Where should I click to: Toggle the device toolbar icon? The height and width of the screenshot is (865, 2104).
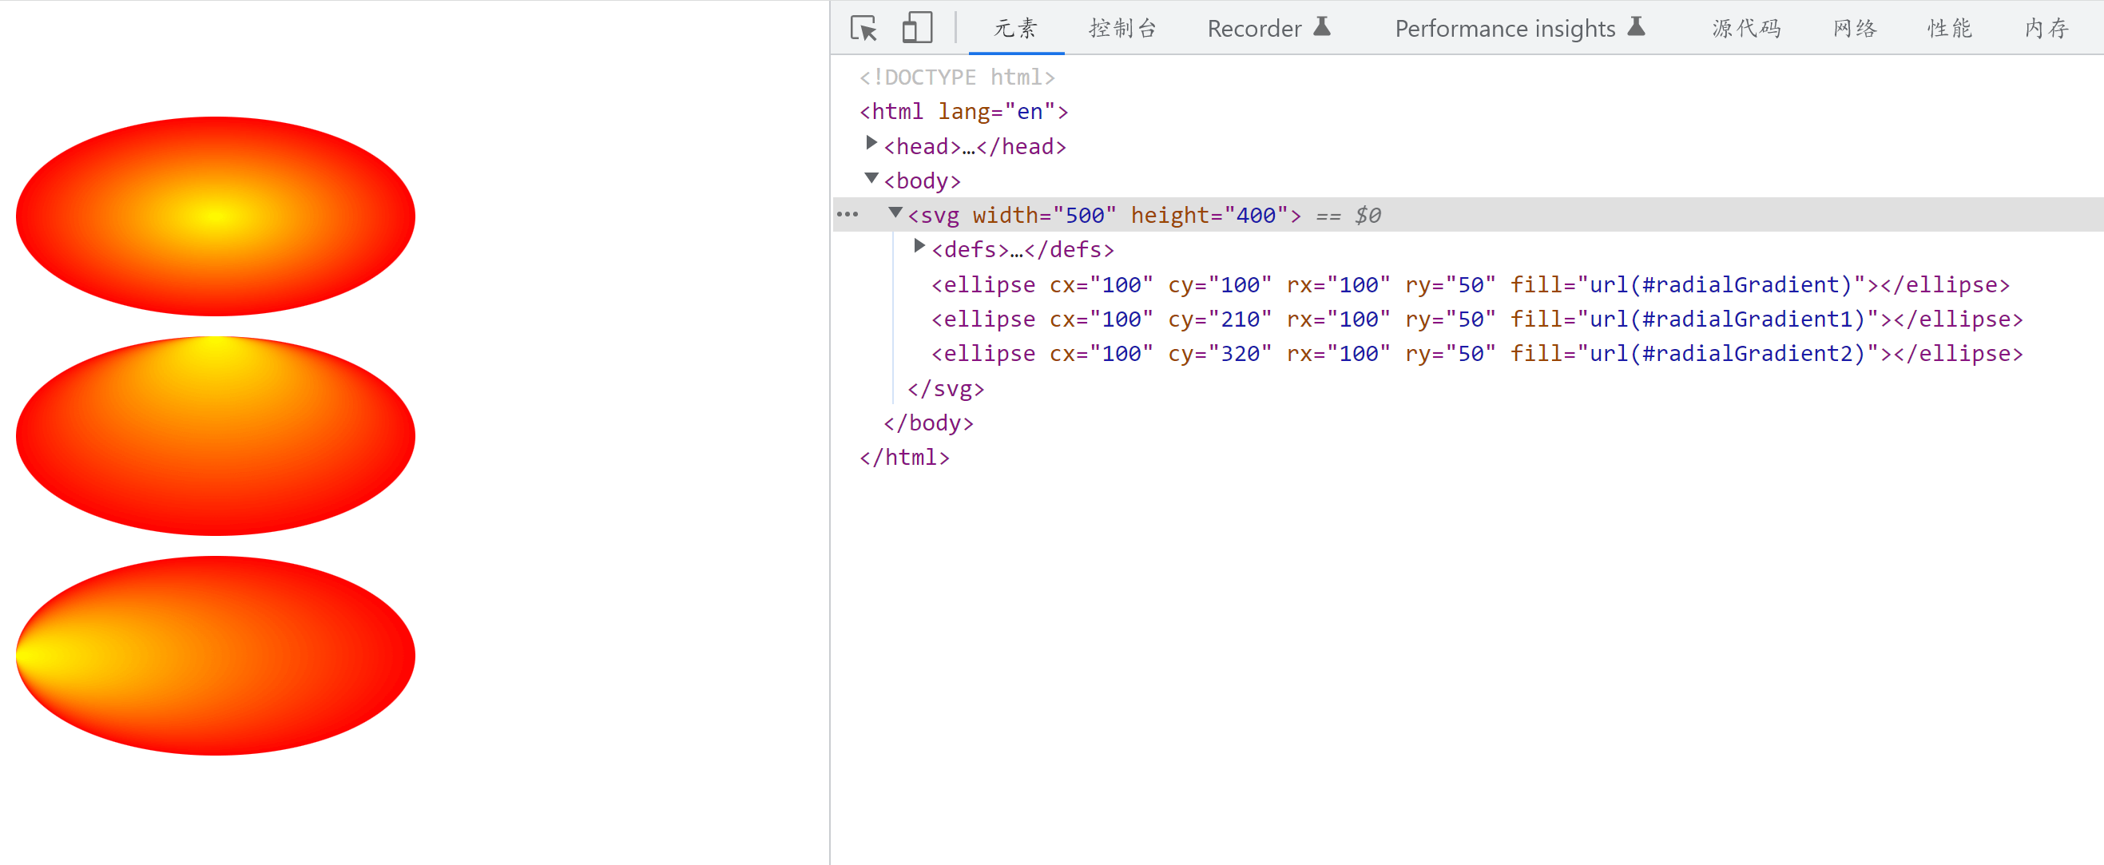916,29
